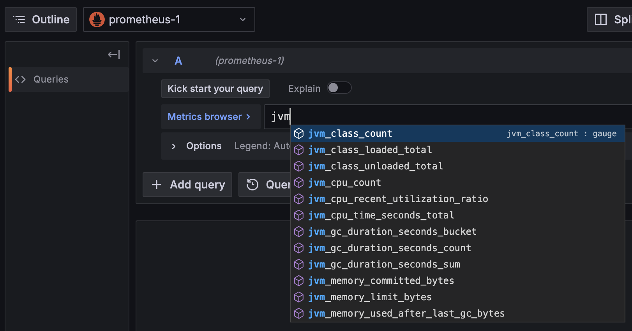Click the Queries code brackets icon
The height and width of the screenshot is (331, 632).
pos(20,79)
